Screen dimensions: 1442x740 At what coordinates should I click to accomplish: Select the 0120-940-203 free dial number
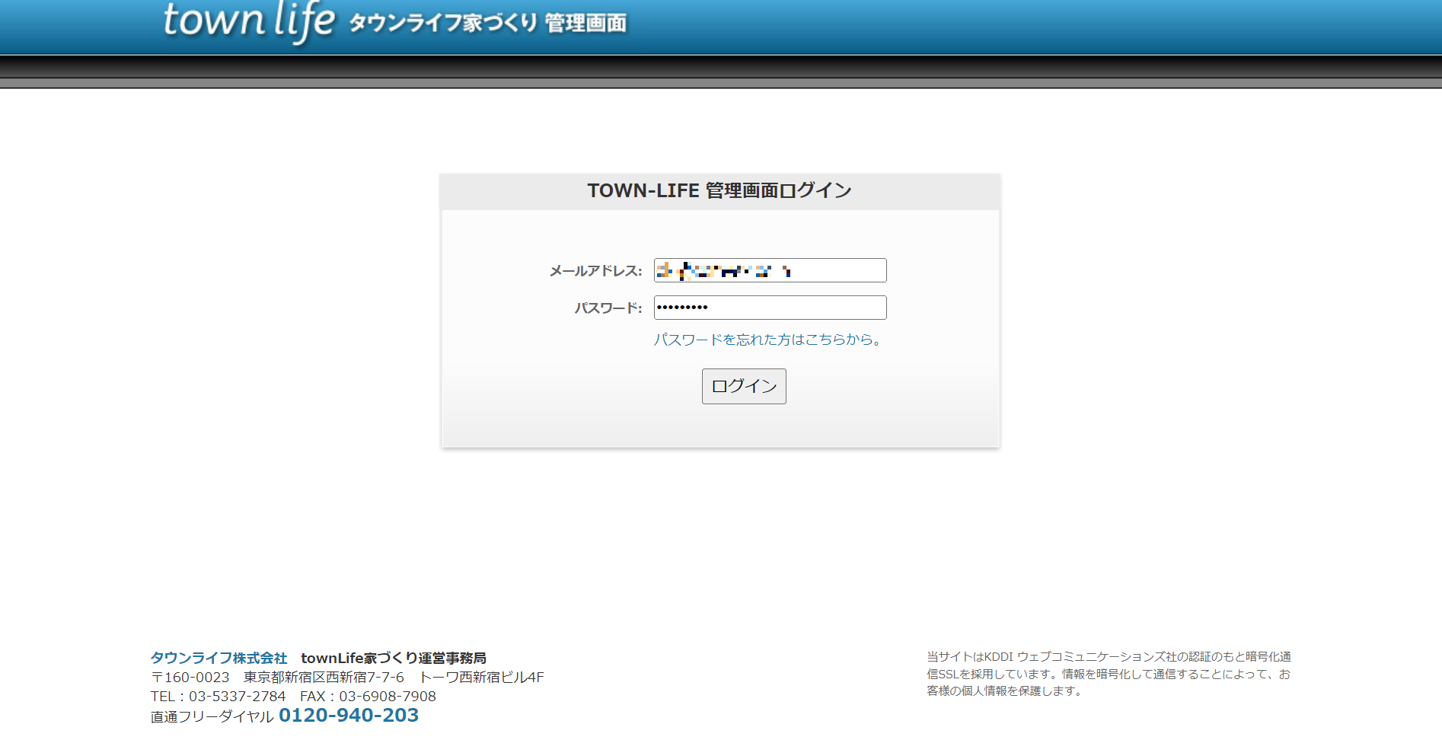[349, 716]
